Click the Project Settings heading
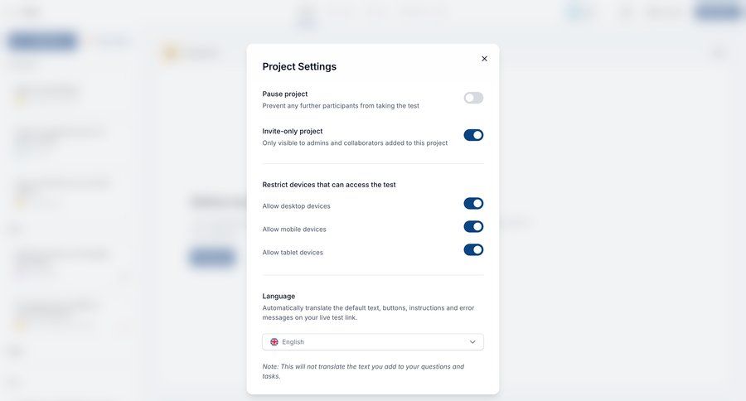 [x=299, y=66]
